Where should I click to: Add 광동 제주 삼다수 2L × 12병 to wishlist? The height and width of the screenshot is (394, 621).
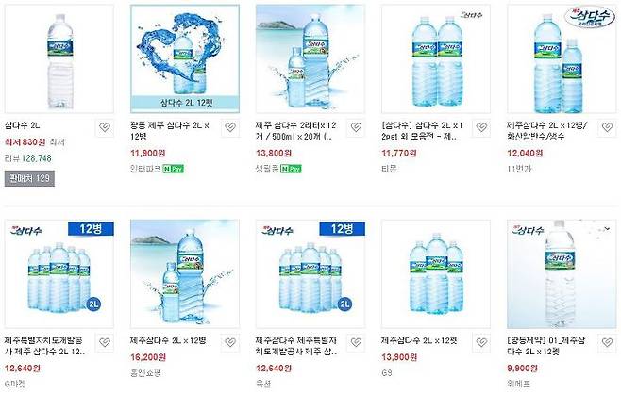[x=229, y=128]
